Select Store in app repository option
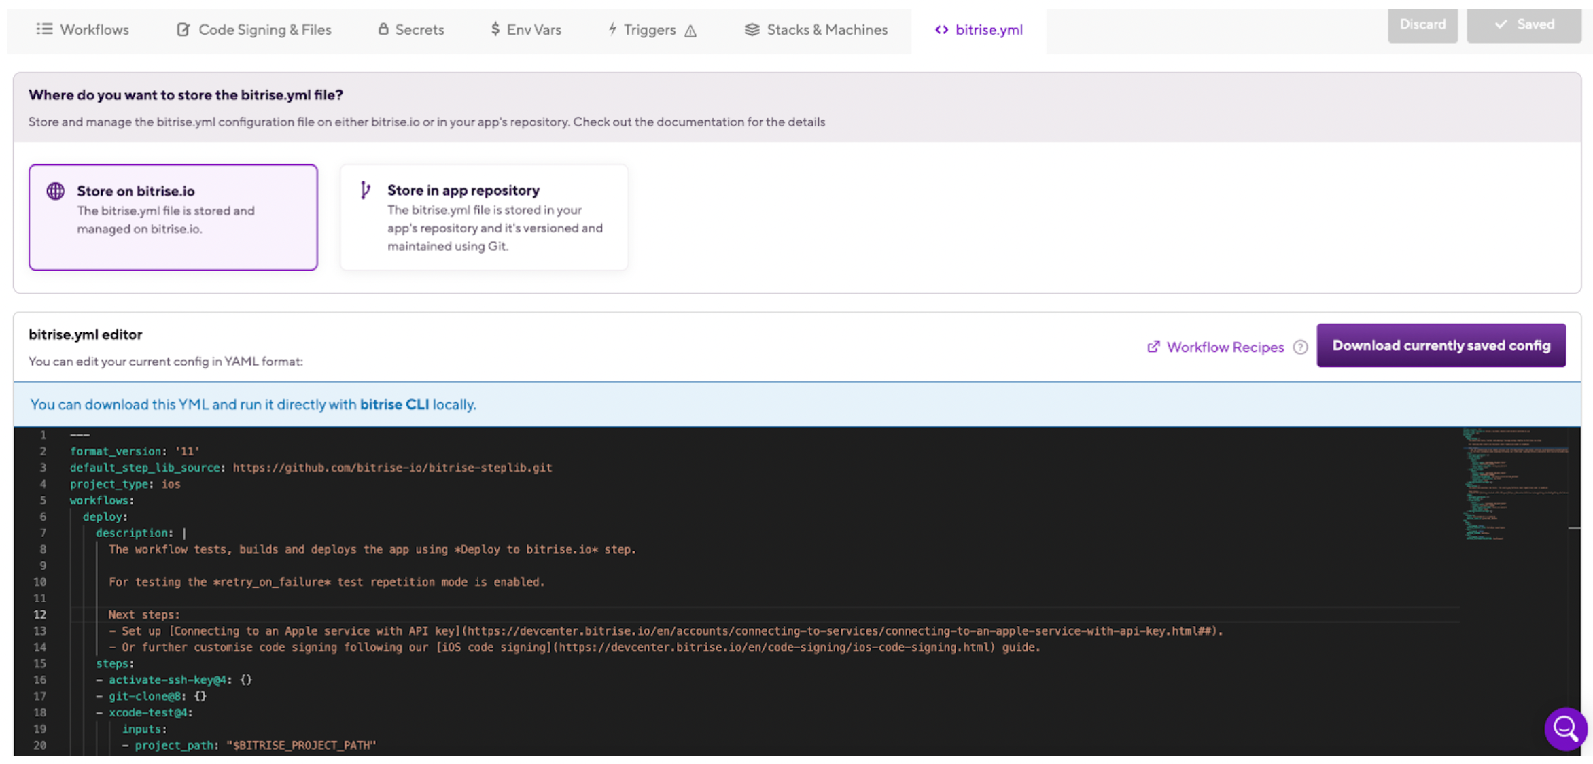This screenshot has width=1593, height=764. click(x=484, y=217)
